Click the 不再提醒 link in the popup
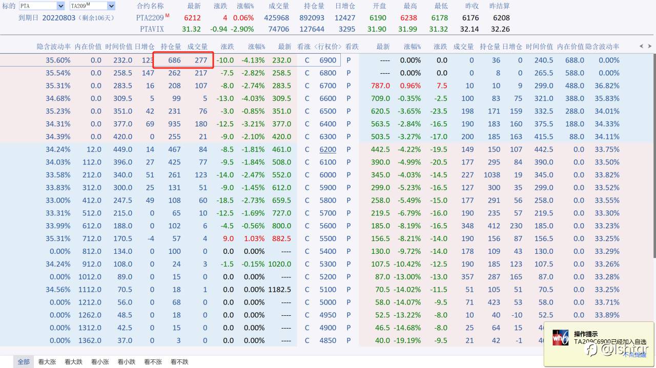Viewport: 656px width, 368px height. click(x=635, y=354)
